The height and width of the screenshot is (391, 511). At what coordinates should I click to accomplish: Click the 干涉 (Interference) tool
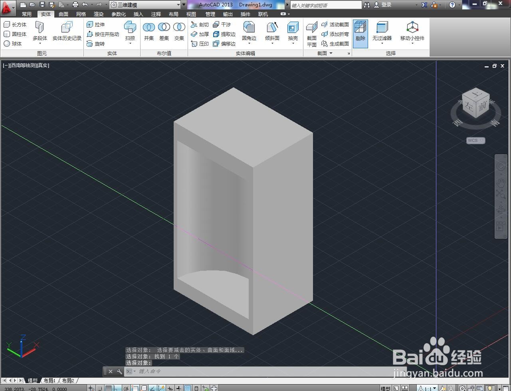[222, 24]
